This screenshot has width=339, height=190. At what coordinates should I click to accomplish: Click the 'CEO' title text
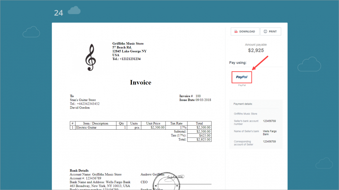144,182
